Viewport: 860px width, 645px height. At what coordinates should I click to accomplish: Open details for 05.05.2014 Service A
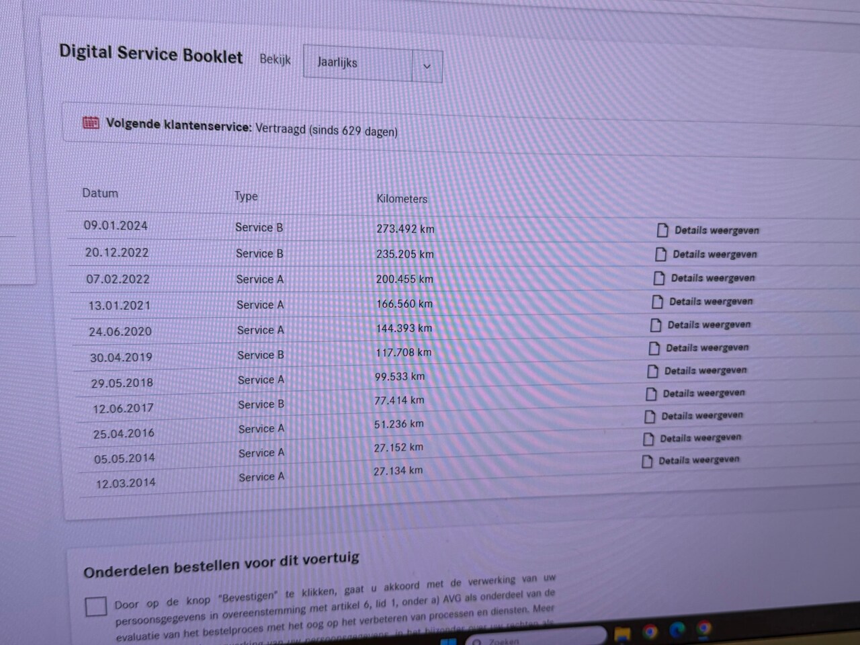[x=701, y=437]
